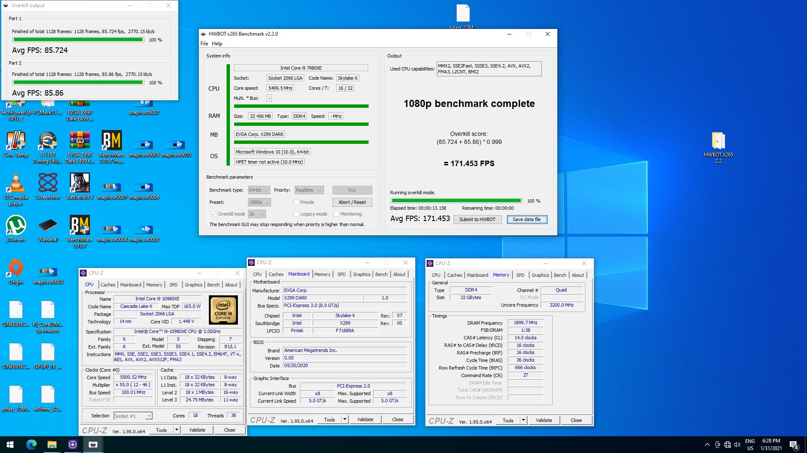Viewport: 807px width, 453px height.
Task: Open snaphsot0005 image file
Action: click(144, 148)
